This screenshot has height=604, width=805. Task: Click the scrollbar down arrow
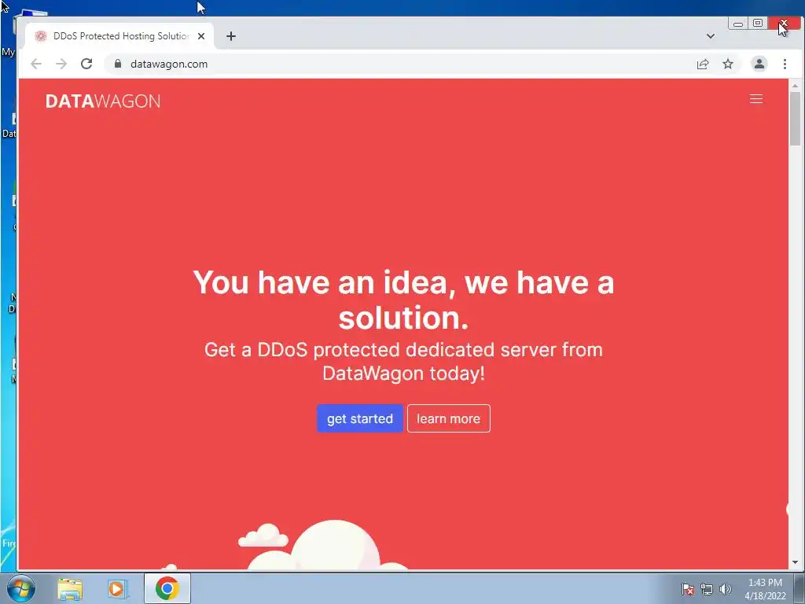click(x=796, y=562)
